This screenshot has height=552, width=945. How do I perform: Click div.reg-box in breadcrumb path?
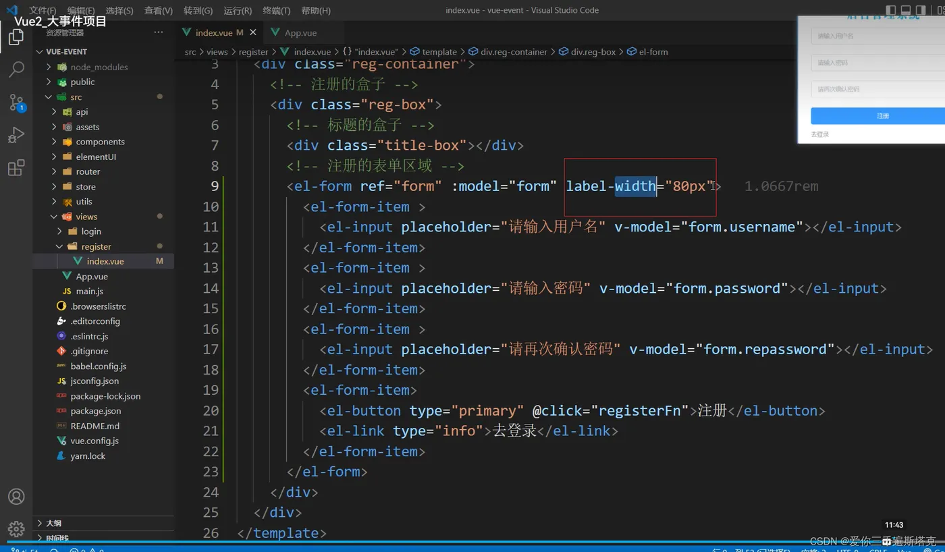(593, 51)
